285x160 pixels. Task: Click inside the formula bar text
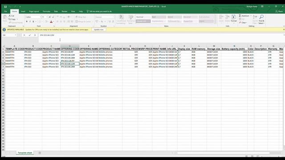pos(47,35)
